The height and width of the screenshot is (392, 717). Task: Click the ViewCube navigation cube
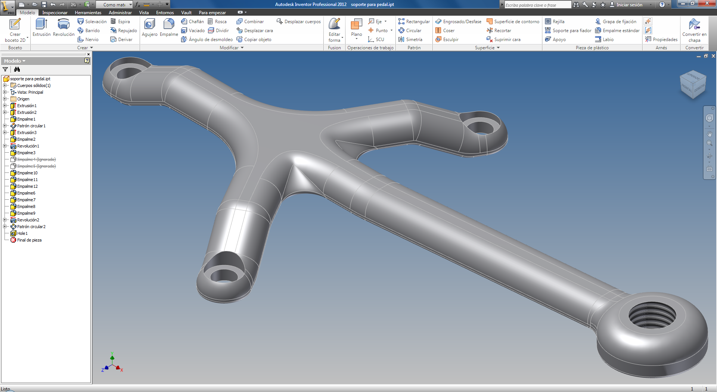(693, 84)
